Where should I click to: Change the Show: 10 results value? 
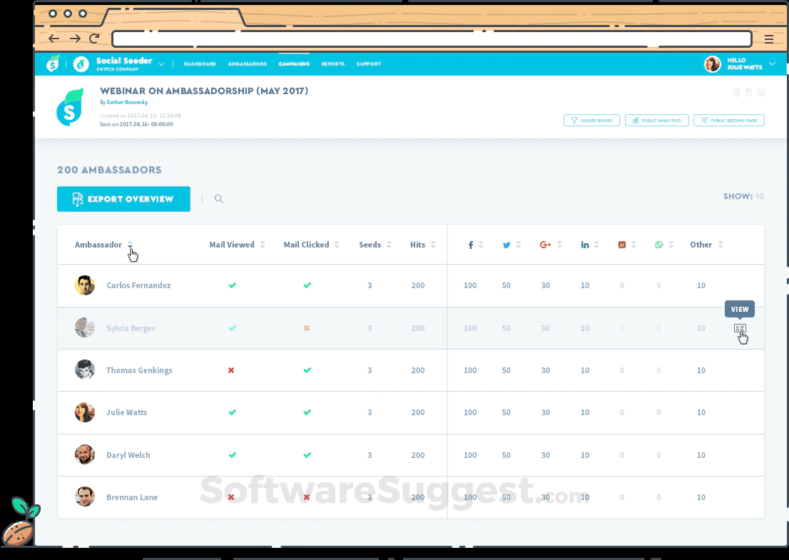point(760,195)
